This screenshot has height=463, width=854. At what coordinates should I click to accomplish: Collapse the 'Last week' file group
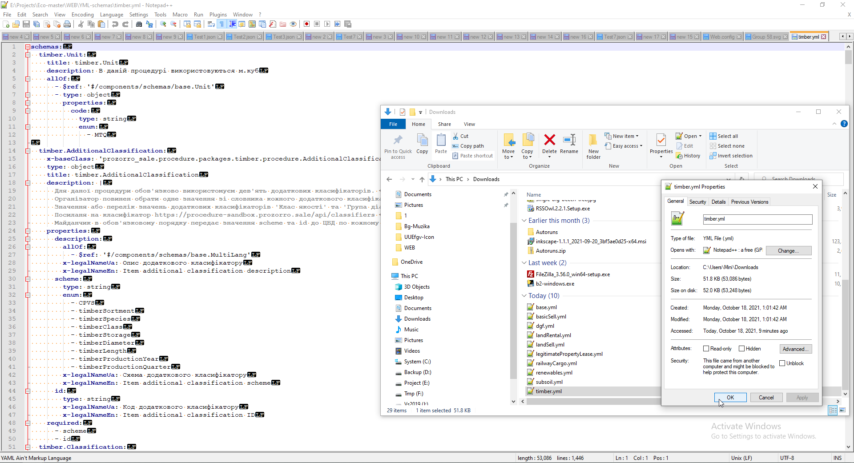(x=524, y=263)
